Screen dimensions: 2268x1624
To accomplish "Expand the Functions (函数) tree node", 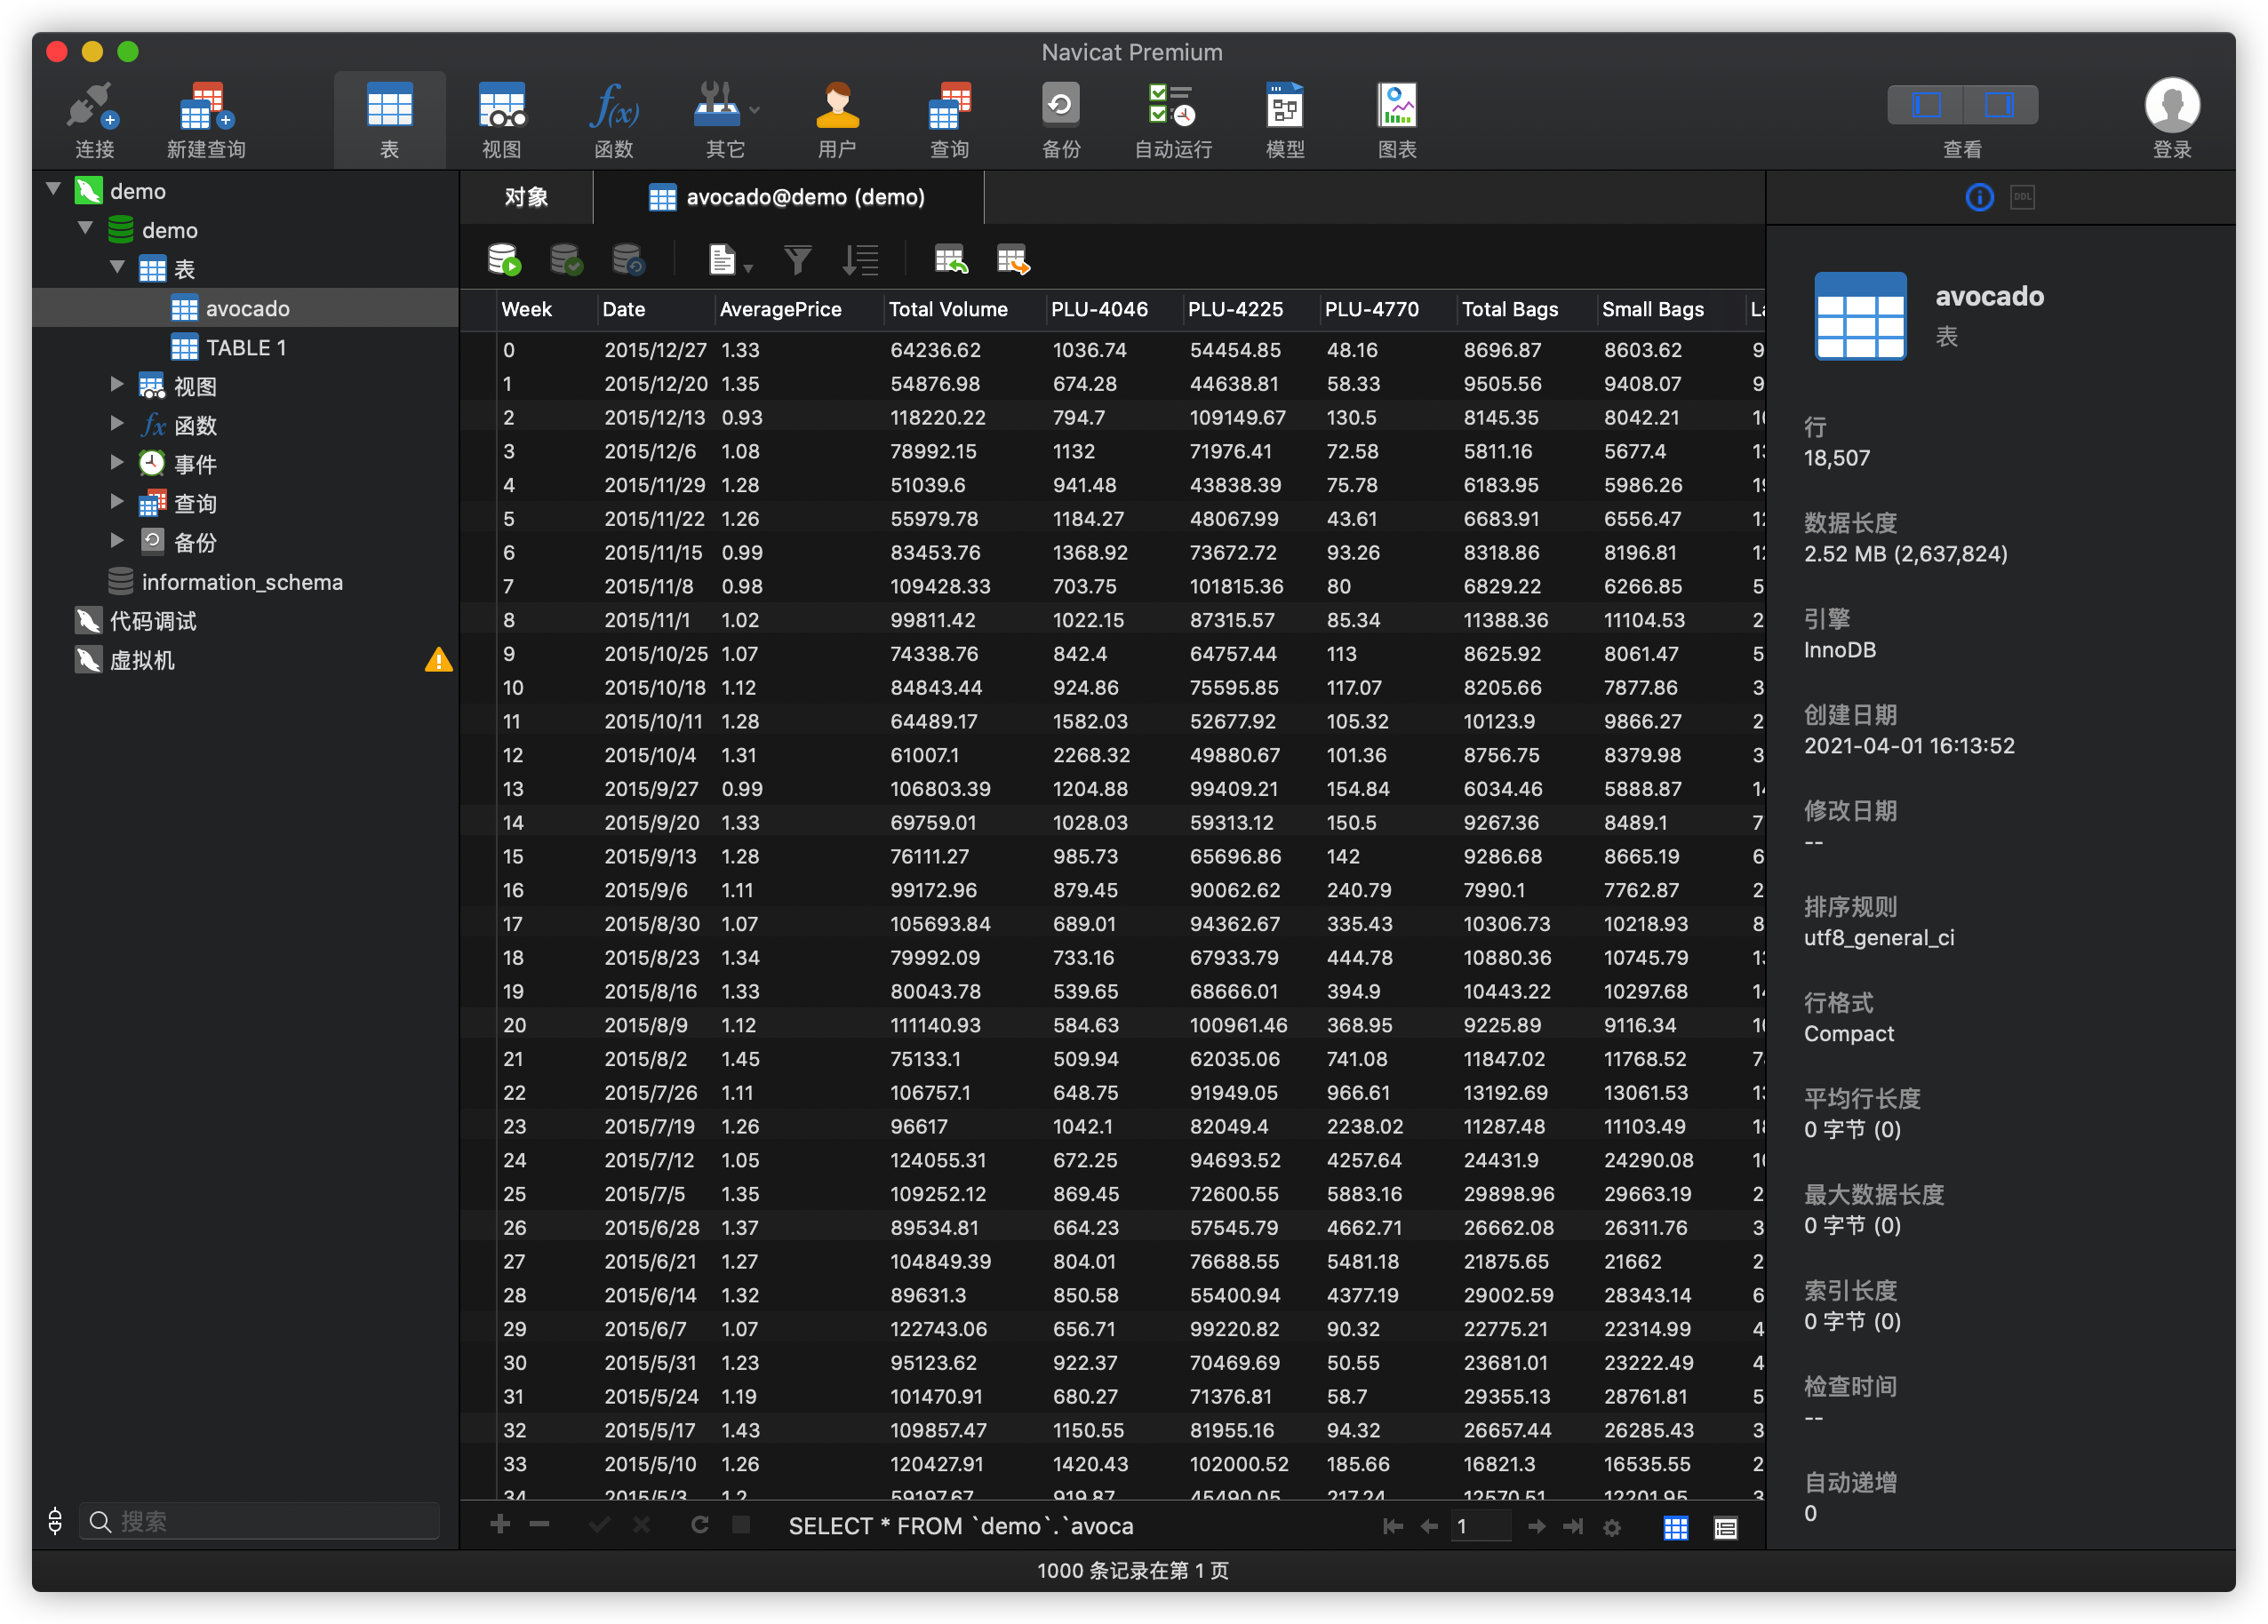I will coord(117,424).
